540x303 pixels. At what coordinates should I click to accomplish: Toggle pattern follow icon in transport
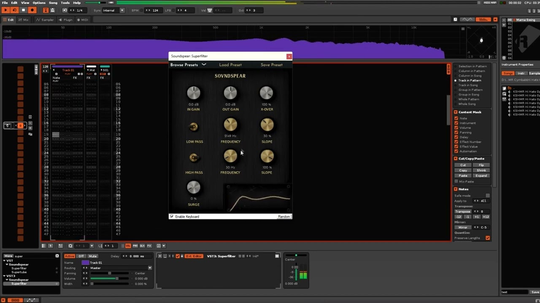point(46,10)
